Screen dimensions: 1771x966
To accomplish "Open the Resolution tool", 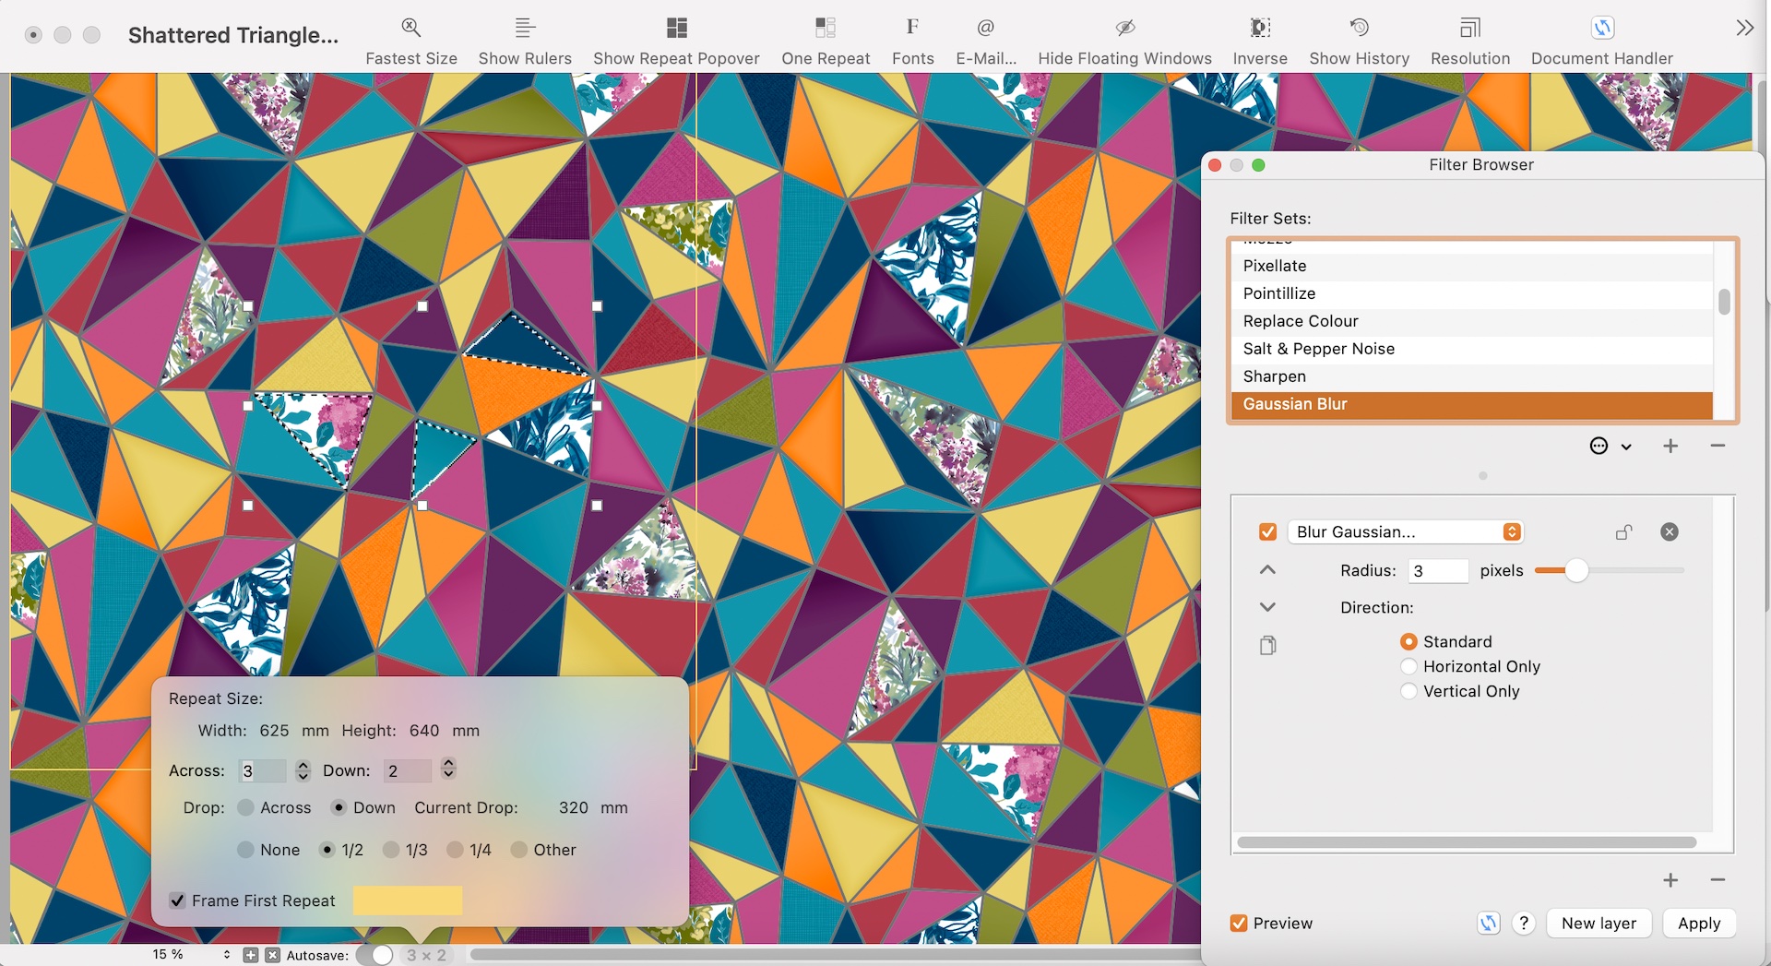I will [x=1470, y=28].
